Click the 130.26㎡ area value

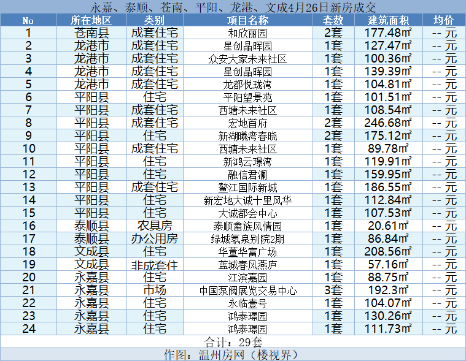coord(388,316)
